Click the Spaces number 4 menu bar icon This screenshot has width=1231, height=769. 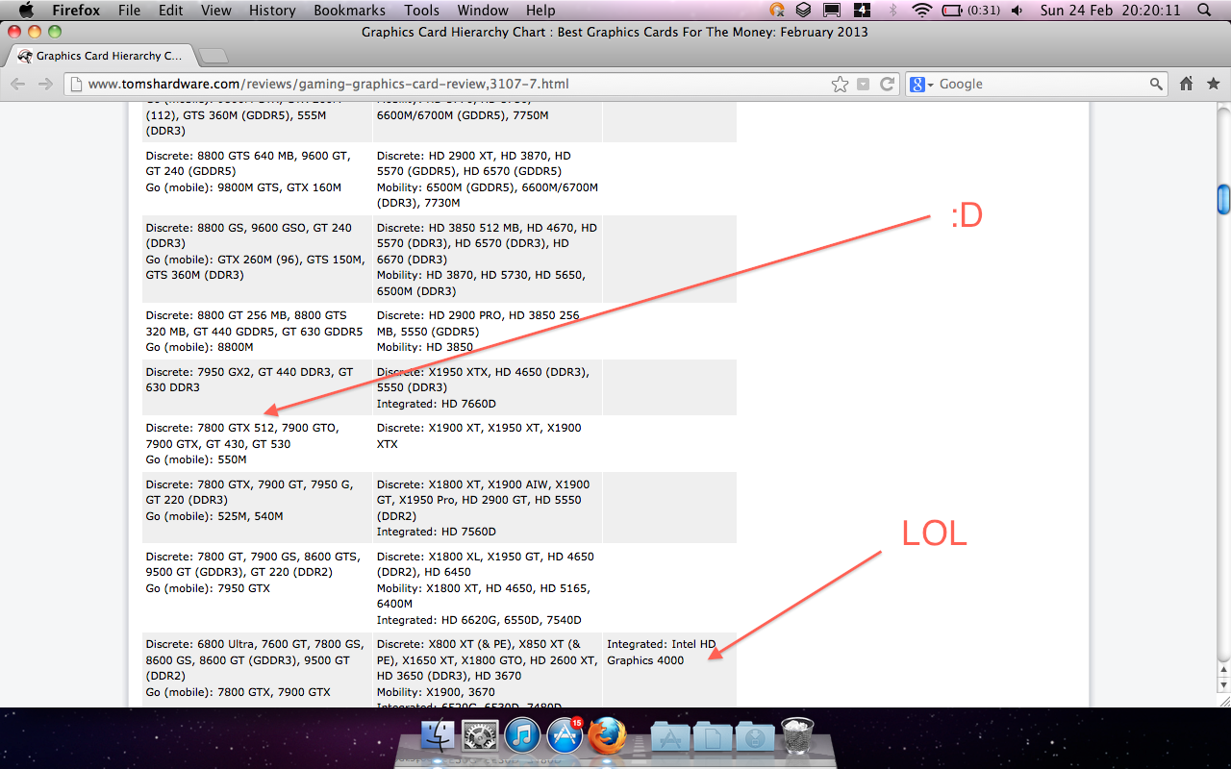tap(863, 11)
